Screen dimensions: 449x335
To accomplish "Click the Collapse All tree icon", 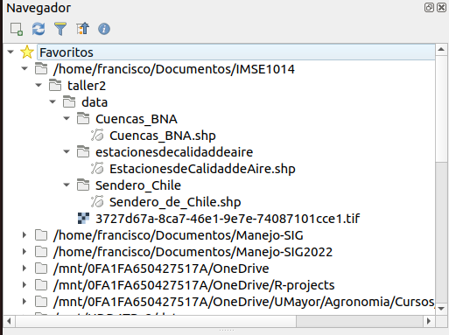I will (x=82, y=29).
